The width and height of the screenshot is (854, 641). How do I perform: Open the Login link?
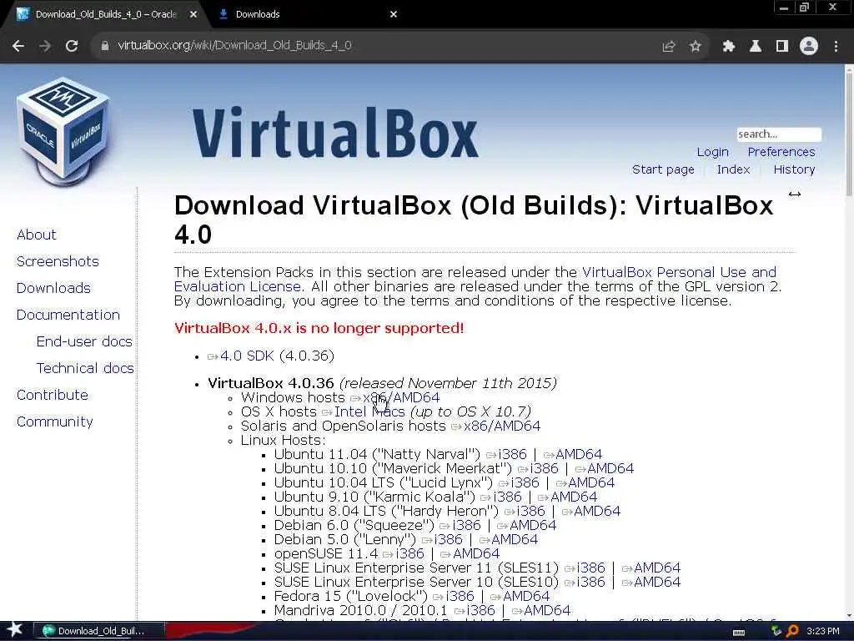[x=712, y=152]
